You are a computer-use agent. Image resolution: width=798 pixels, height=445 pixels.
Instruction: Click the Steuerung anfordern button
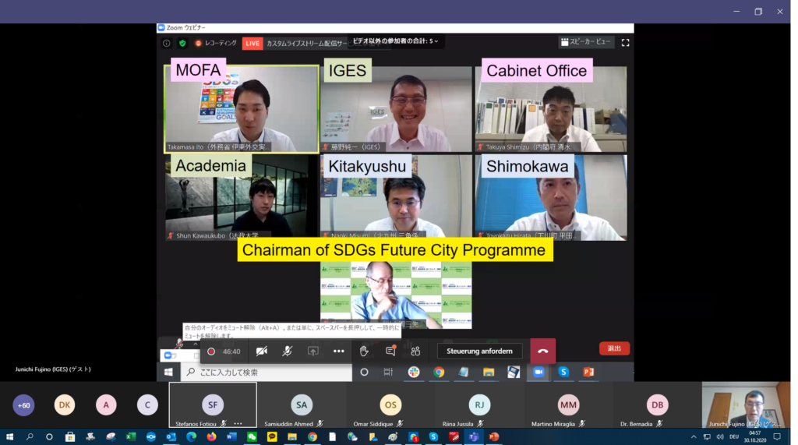tap(479, 351)
